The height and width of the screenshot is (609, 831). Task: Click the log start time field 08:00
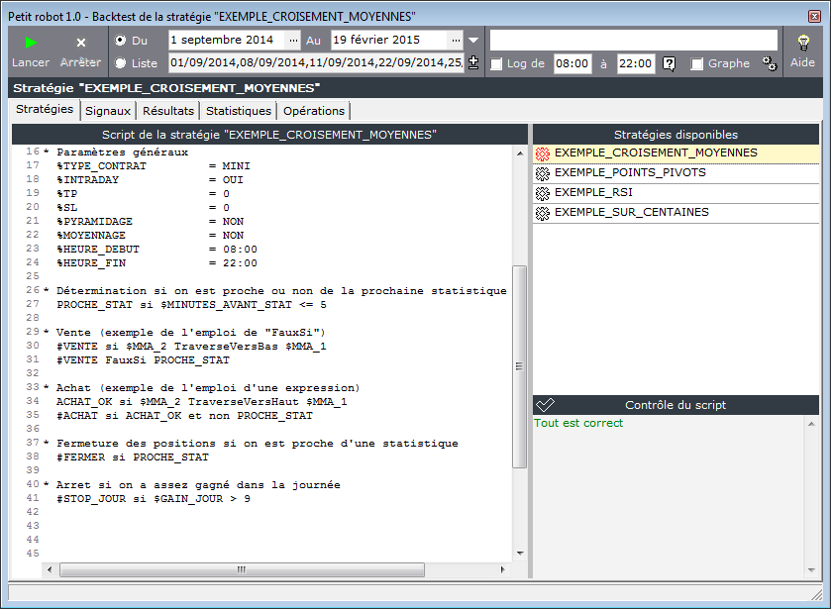click(571, 63)
